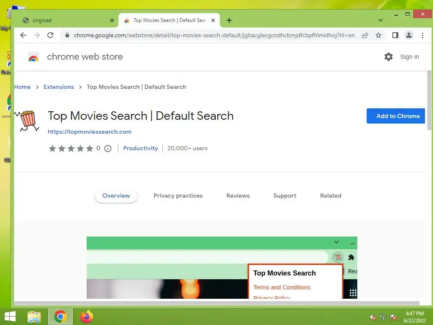Go to Extensions breadcrumb
This screenshot has width=433, height=325.
tap(58, 87)
